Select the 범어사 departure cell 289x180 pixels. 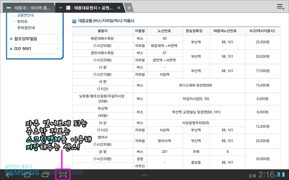103,137
